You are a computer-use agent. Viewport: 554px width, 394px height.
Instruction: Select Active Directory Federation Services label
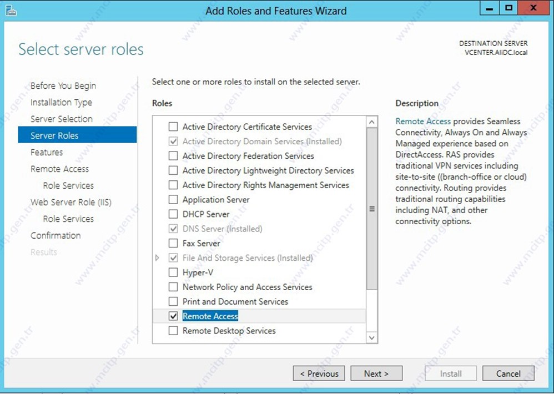click(248, 156)
